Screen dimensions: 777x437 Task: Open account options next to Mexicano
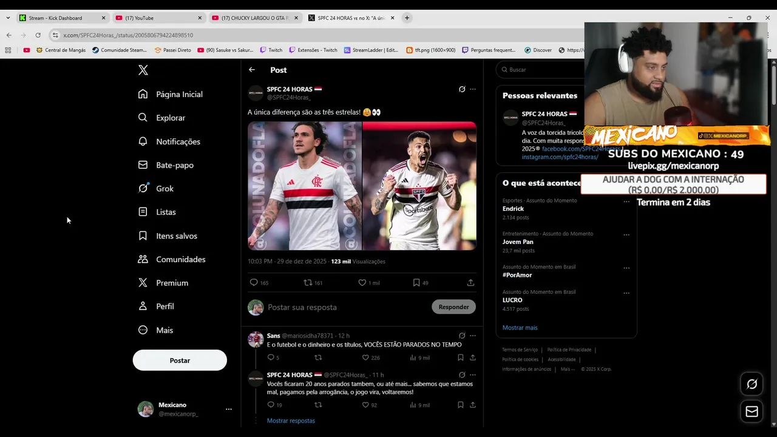click(x=228, y=409)
